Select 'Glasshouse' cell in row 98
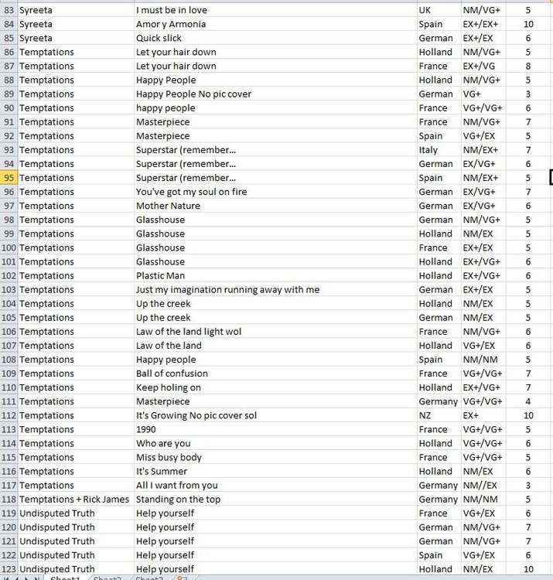The image size is (553, 580). click(x=275, y=220)
